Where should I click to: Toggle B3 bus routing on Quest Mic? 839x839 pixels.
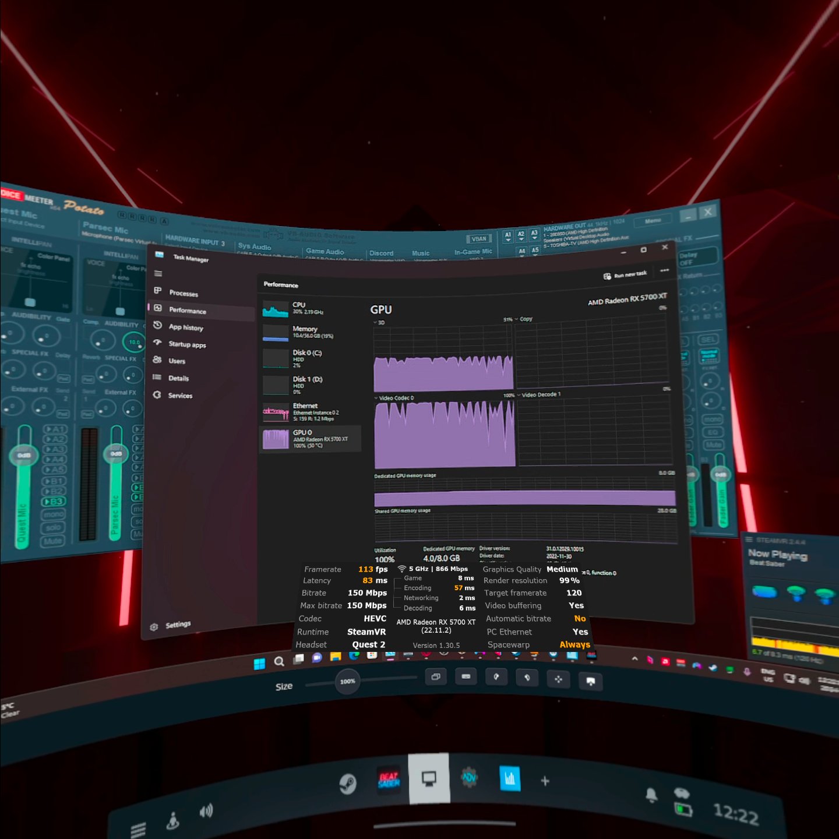tap(54, 501)
